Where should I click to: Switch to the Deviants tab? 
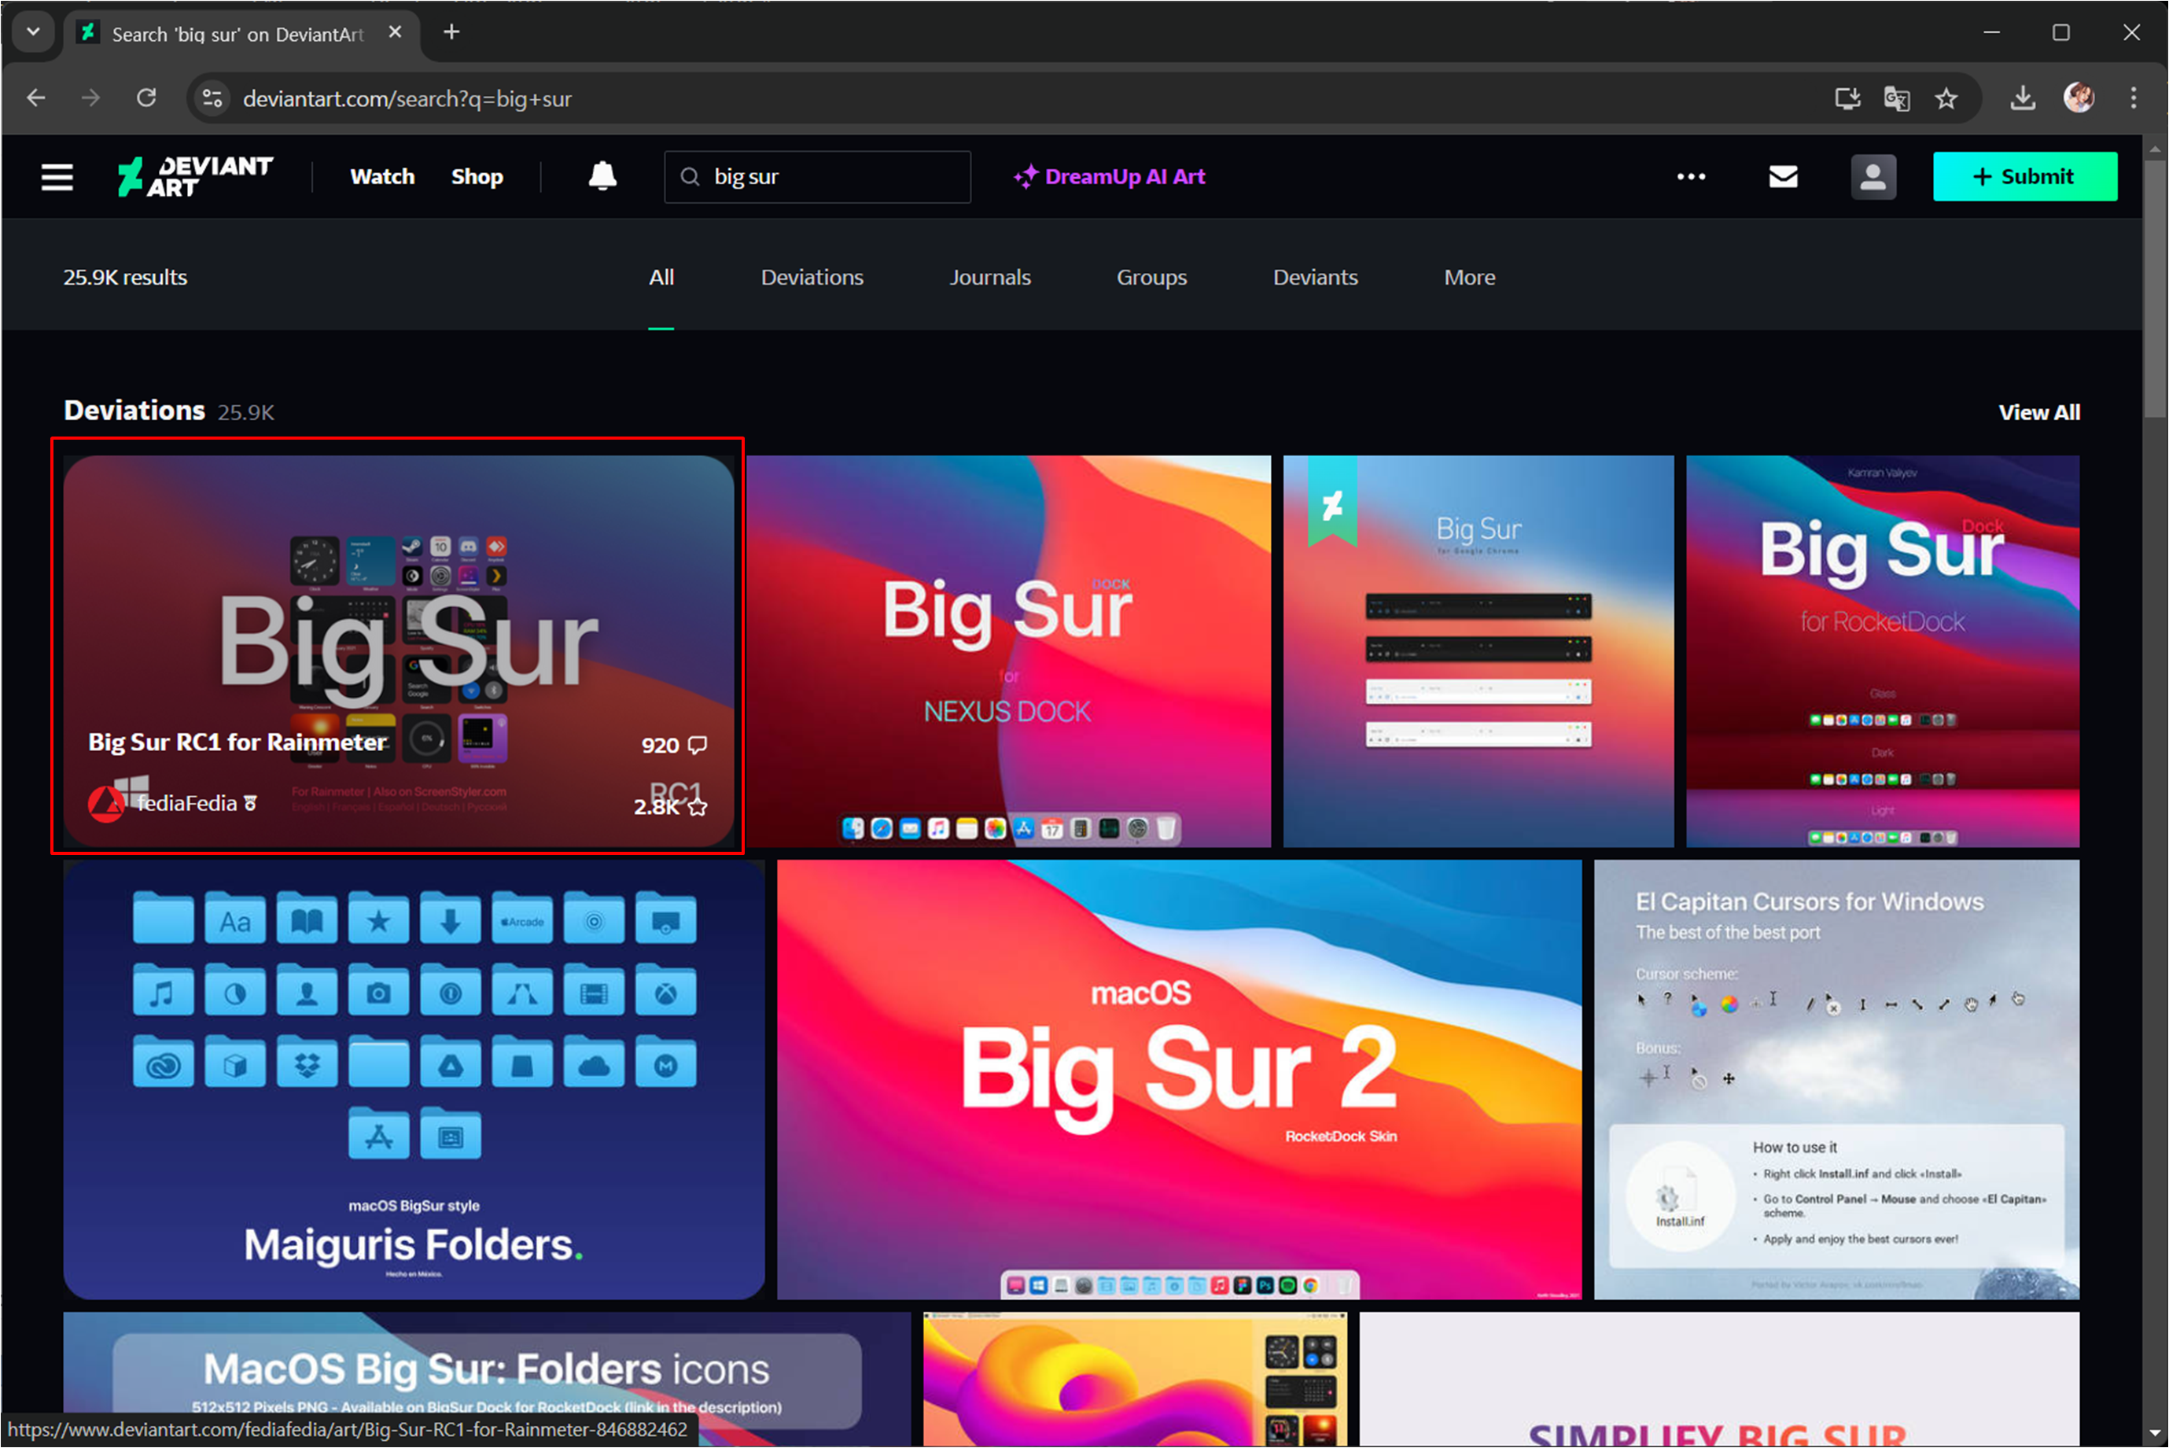coord(1315,277)
